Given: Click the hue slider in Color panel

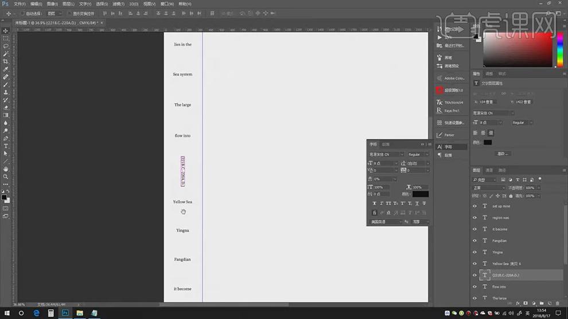Looking at the screenshot, I should pos(560,50).
